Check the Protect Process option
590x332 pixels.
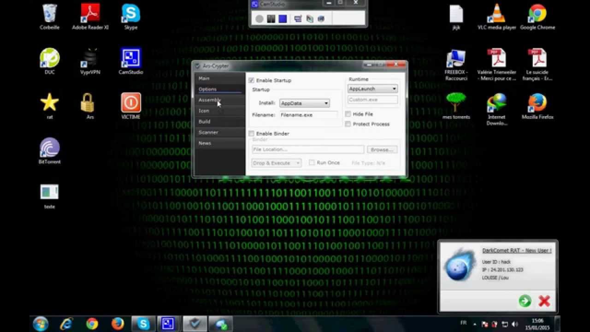(348, 124)
